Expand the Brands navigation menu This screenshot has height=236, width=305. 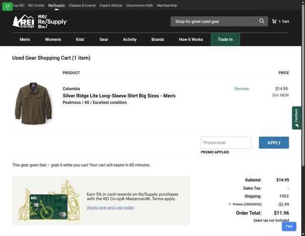point(158,39)
